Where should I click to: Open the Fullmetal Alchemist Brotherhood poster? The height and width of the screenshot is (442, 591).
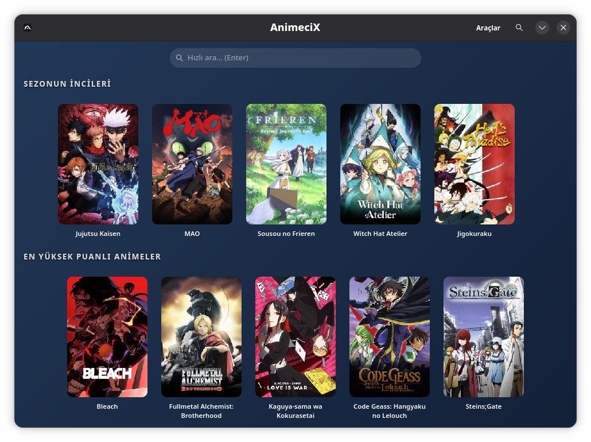pyautogui.click(x=201, y=337)
